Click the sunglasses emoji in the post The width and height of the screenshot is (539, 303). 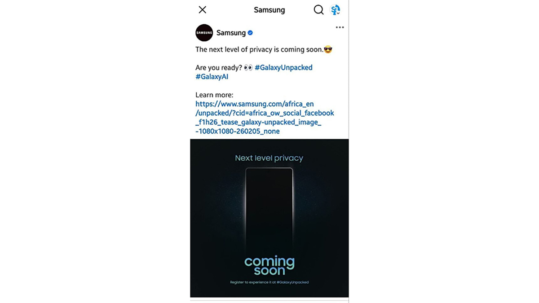point(328,49)
